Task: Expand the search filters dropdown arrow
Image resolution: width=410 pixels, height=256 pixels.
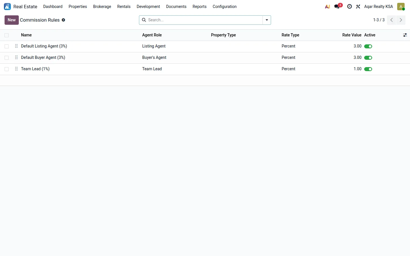Action: [x=267, y=20]
